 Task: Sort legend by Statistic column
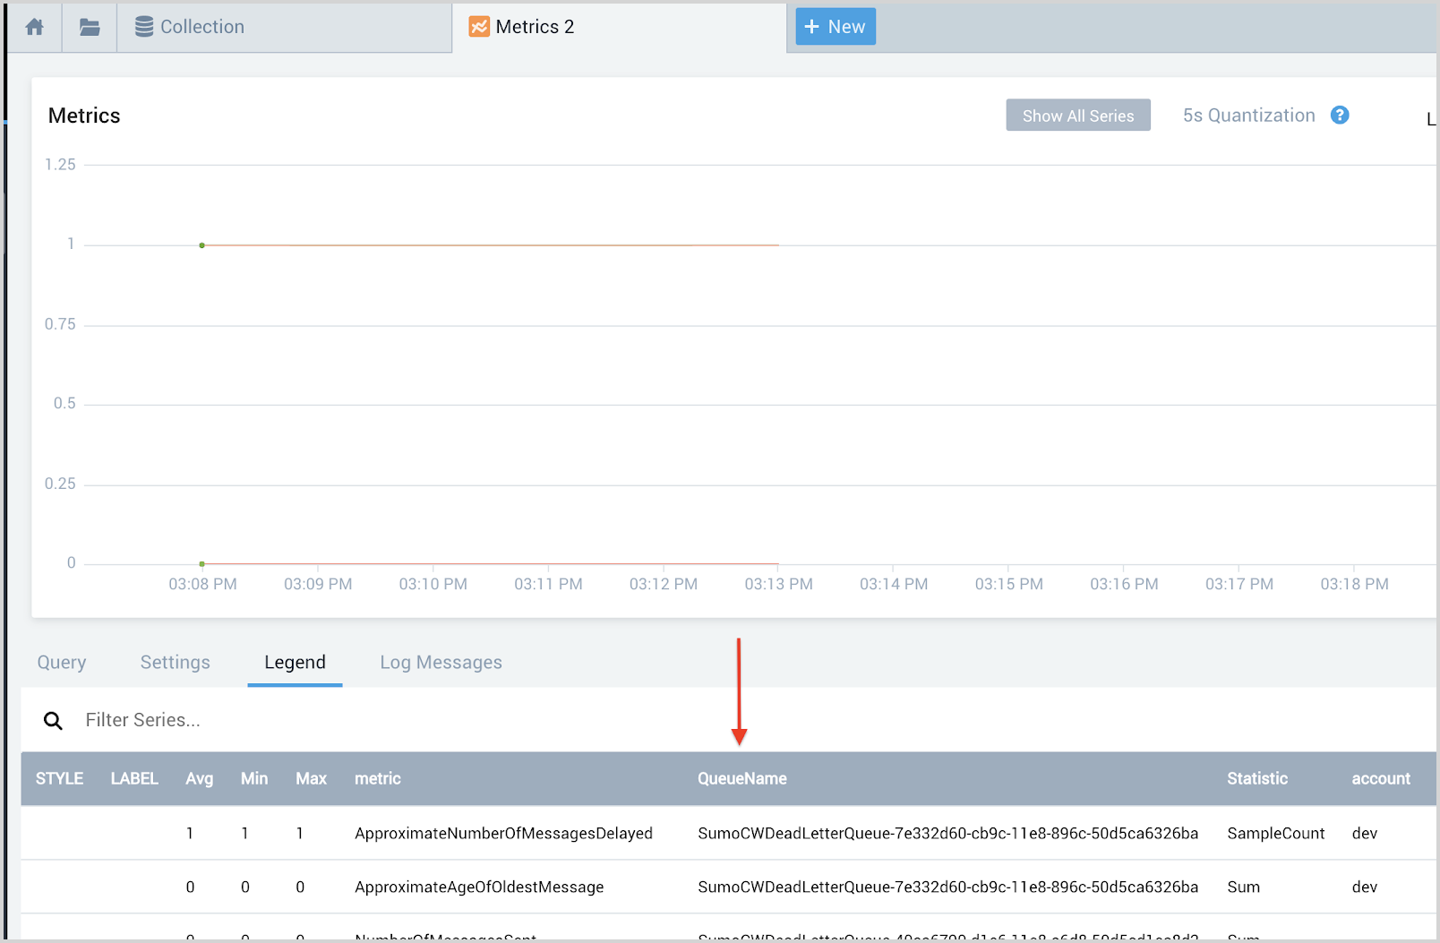[x=1256, y=778]
